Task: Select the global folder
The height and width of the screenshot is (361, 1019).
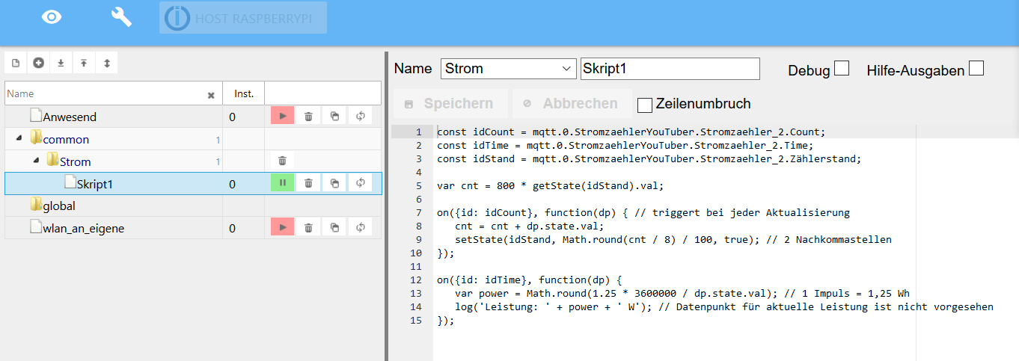Action: (x=58, y=206)
